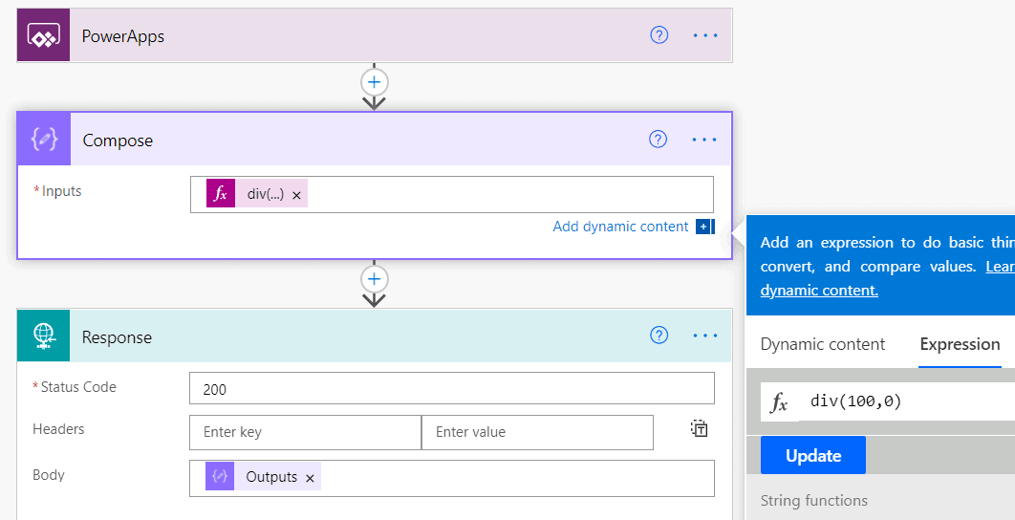Viewport: 1015px width, 520px height.
Task: Open help for the Compose action
Action: tap(658, 140)
